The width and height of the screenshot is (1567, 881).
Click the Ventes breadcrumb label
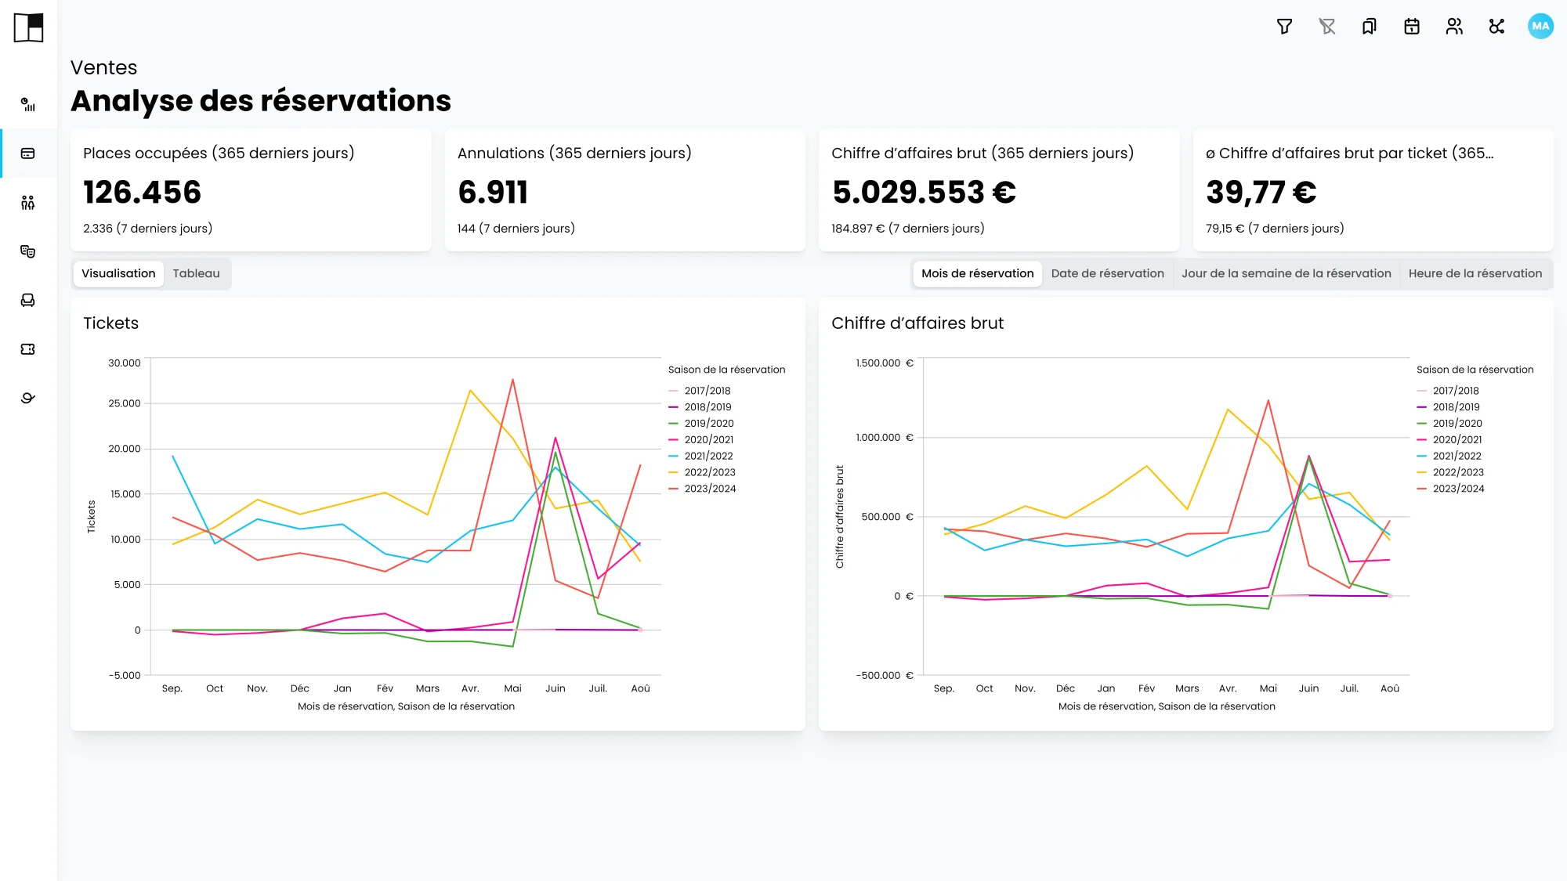pos(103,68)
